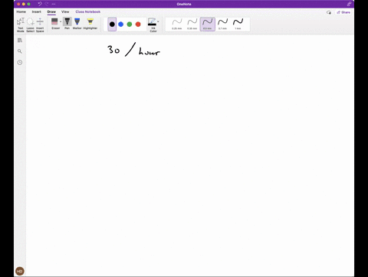Viewport: 368px width, 277px height.
Task: Select the Pen tool
Action: pyautogui.click(x=67, y=24)
